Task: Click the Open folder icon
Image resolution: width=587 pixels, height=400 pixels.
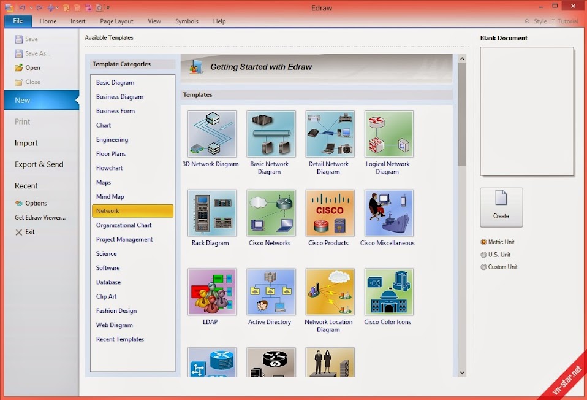Action: 19,67
